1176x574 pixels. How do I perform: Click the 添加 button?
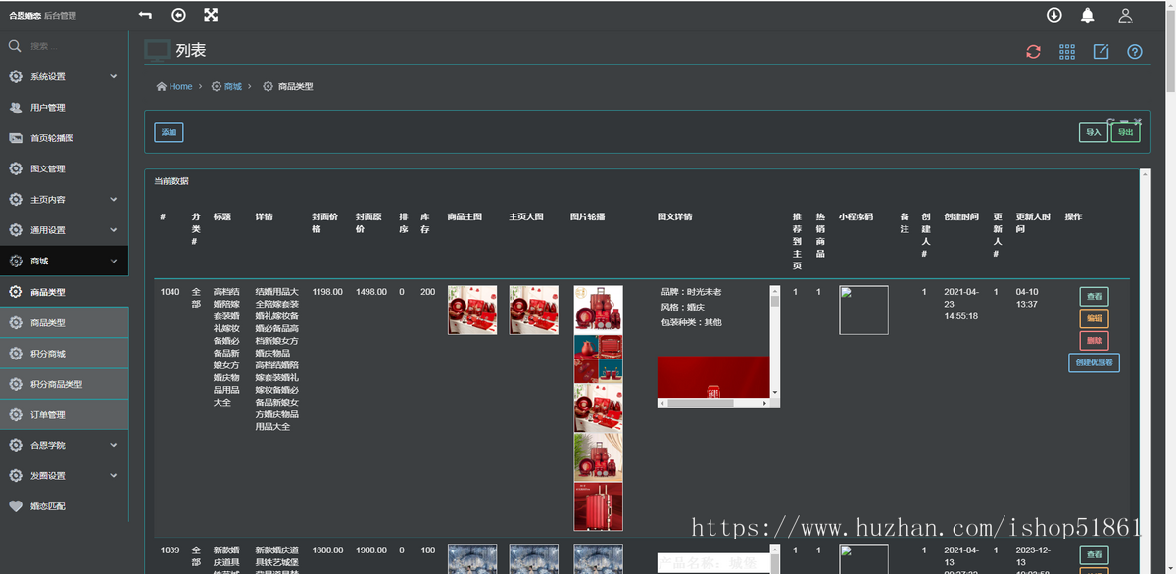pyautogui.click(x=169, y=132)
